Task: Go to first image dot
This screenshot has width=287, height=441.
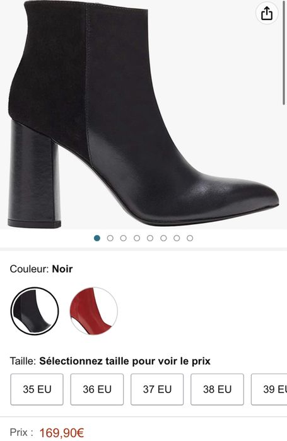Action: pos(97,238)
